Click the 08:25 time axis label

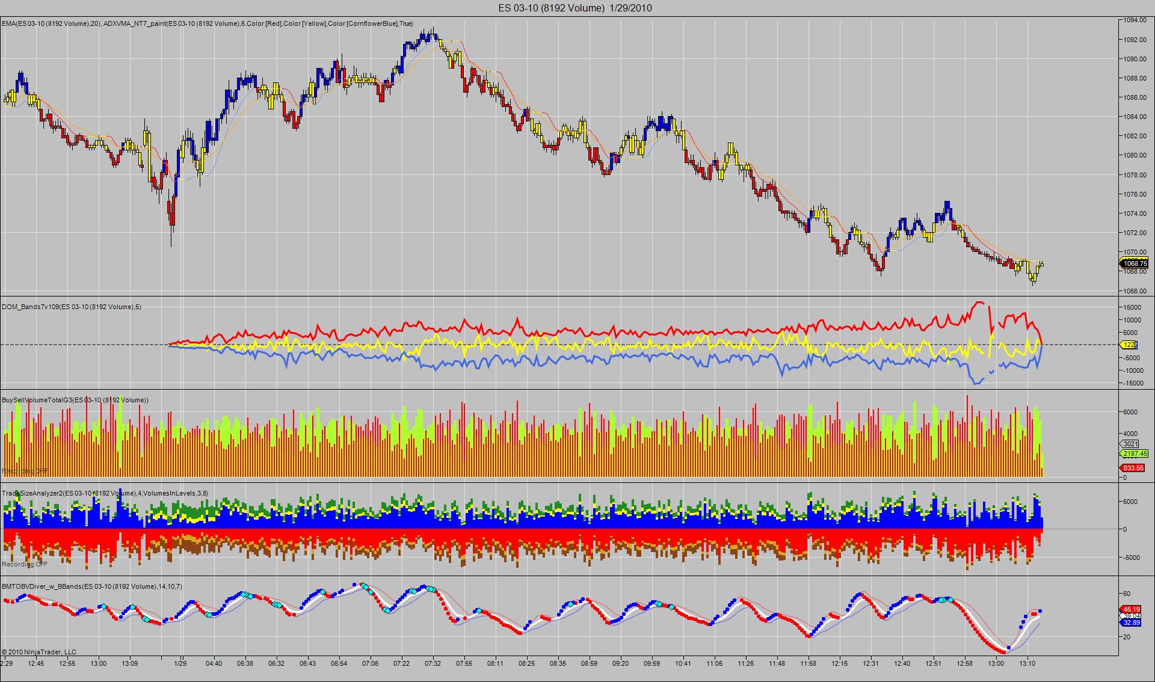(x=527, y=664)
